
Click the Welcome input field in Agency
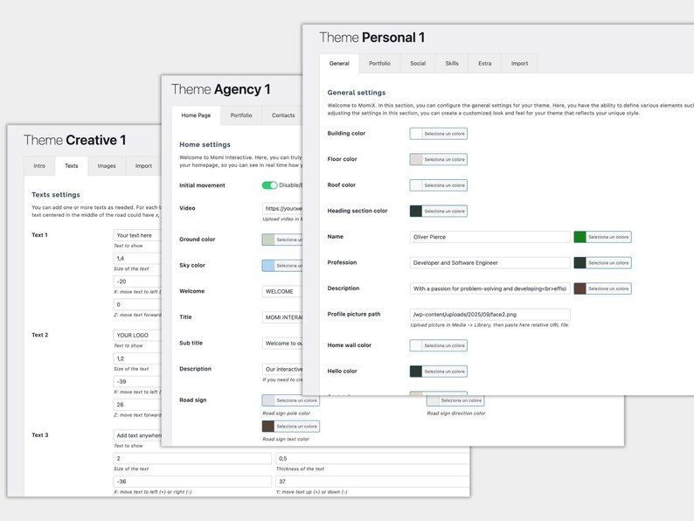(x=282, y=291)
